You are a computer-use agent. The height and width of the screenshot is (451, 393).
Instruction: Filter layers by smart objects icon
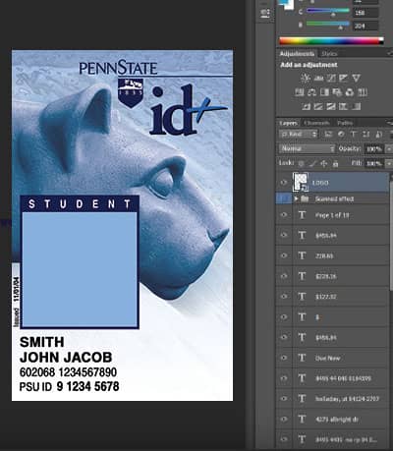pos(379,134)
